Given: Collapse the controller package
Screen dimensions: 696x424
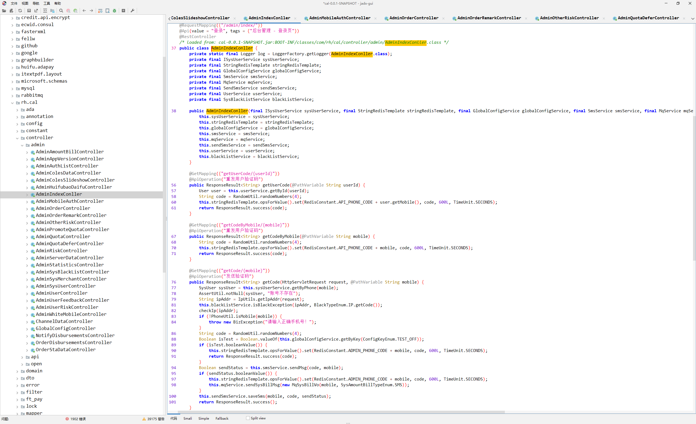Looking at the screenshot, I should click(17, 138).
